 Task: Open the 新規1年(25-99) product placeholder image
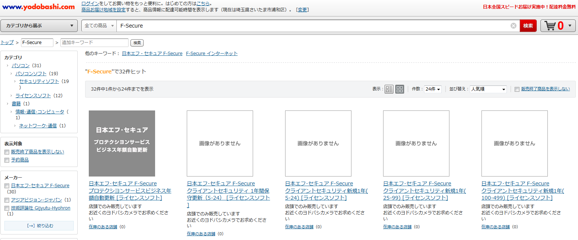(416, 143)
